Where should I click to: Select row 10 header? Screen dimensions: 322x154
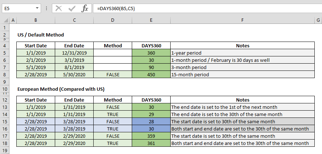4,89
